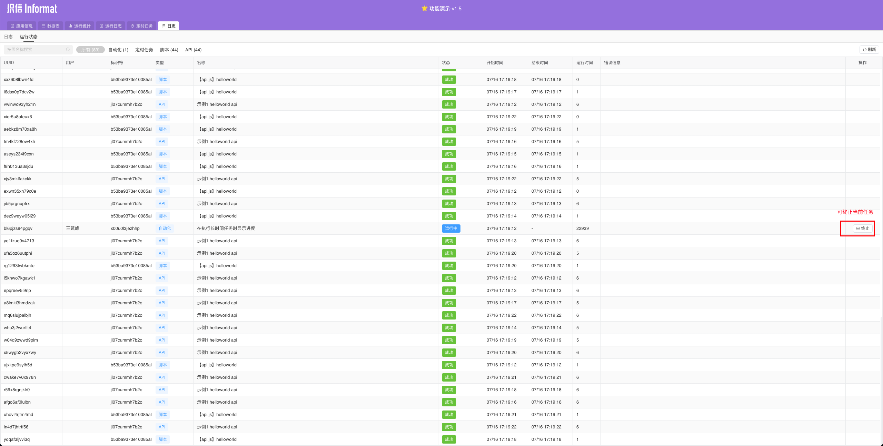Click the magnifier icon in search box

click(68, 50)
